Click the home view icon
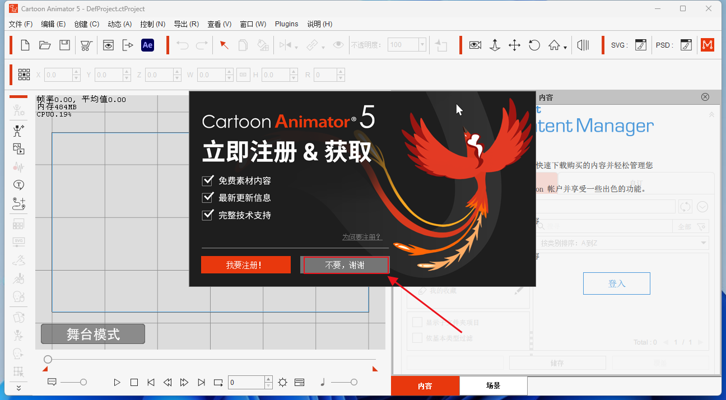This screenshot has height=400, width=726. [554, 45]
